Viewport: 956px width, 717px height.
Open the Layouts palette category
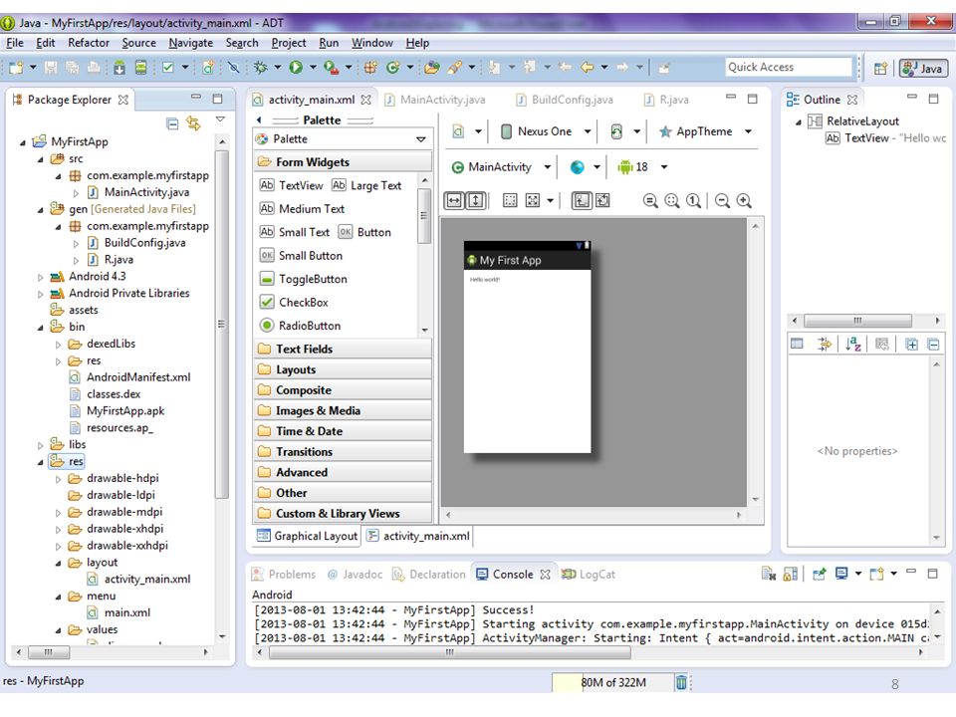click(343, 369)
